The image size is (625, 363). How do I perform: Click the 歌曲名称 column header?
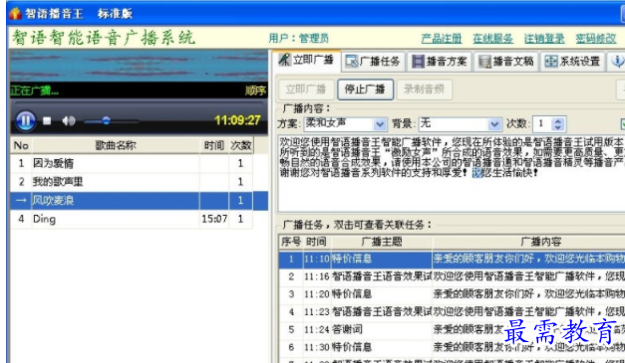point(116,145)
